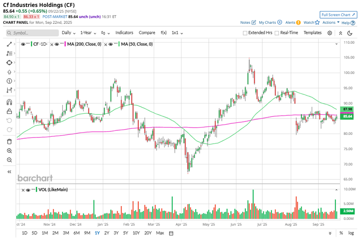Toggle the magnet snap mode
The image size is (358, 239).
point(9,102)
